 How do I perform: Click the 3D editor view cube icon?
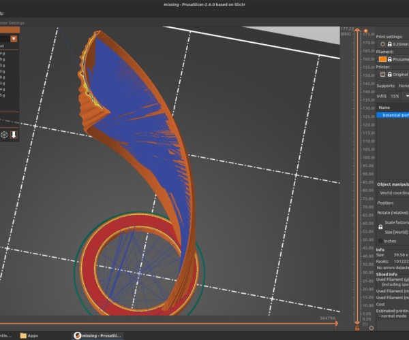(4, 135)
